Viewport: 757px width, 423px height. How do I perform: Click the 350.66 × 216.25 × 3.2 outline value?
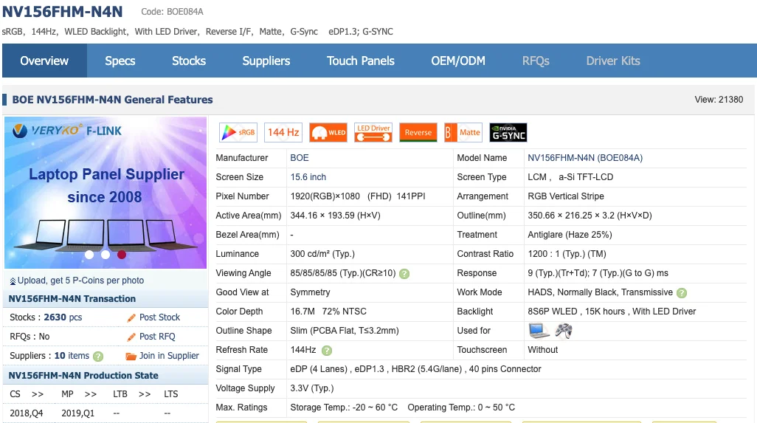coord(590,216)
